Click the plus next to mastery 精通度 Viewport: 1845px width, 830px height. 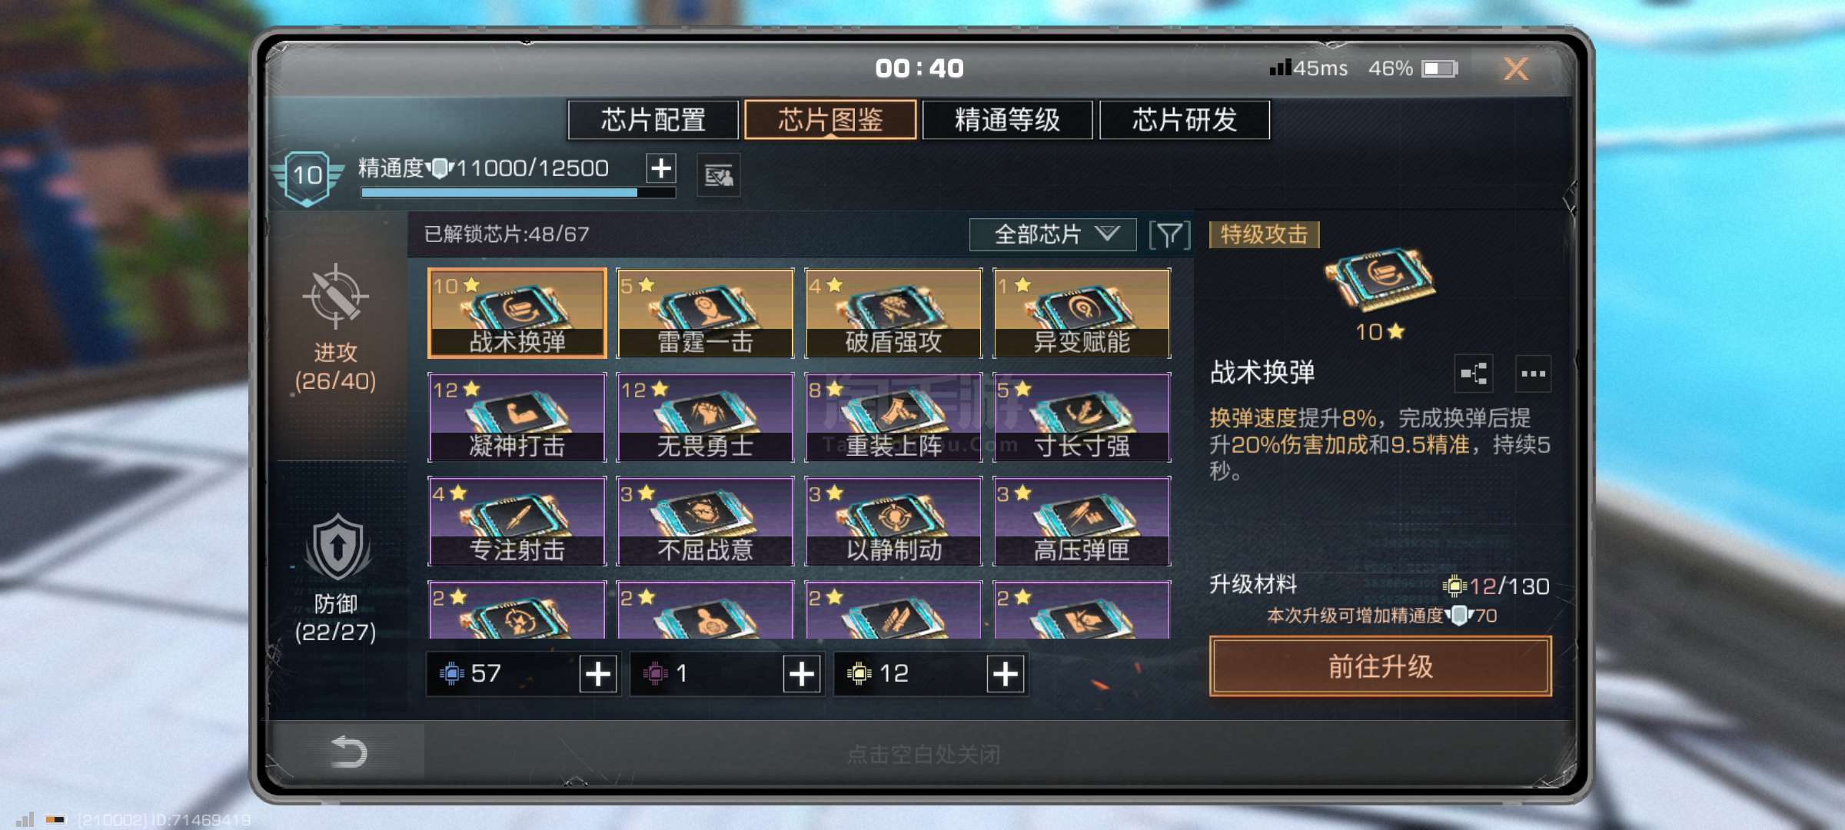[661, 168]
